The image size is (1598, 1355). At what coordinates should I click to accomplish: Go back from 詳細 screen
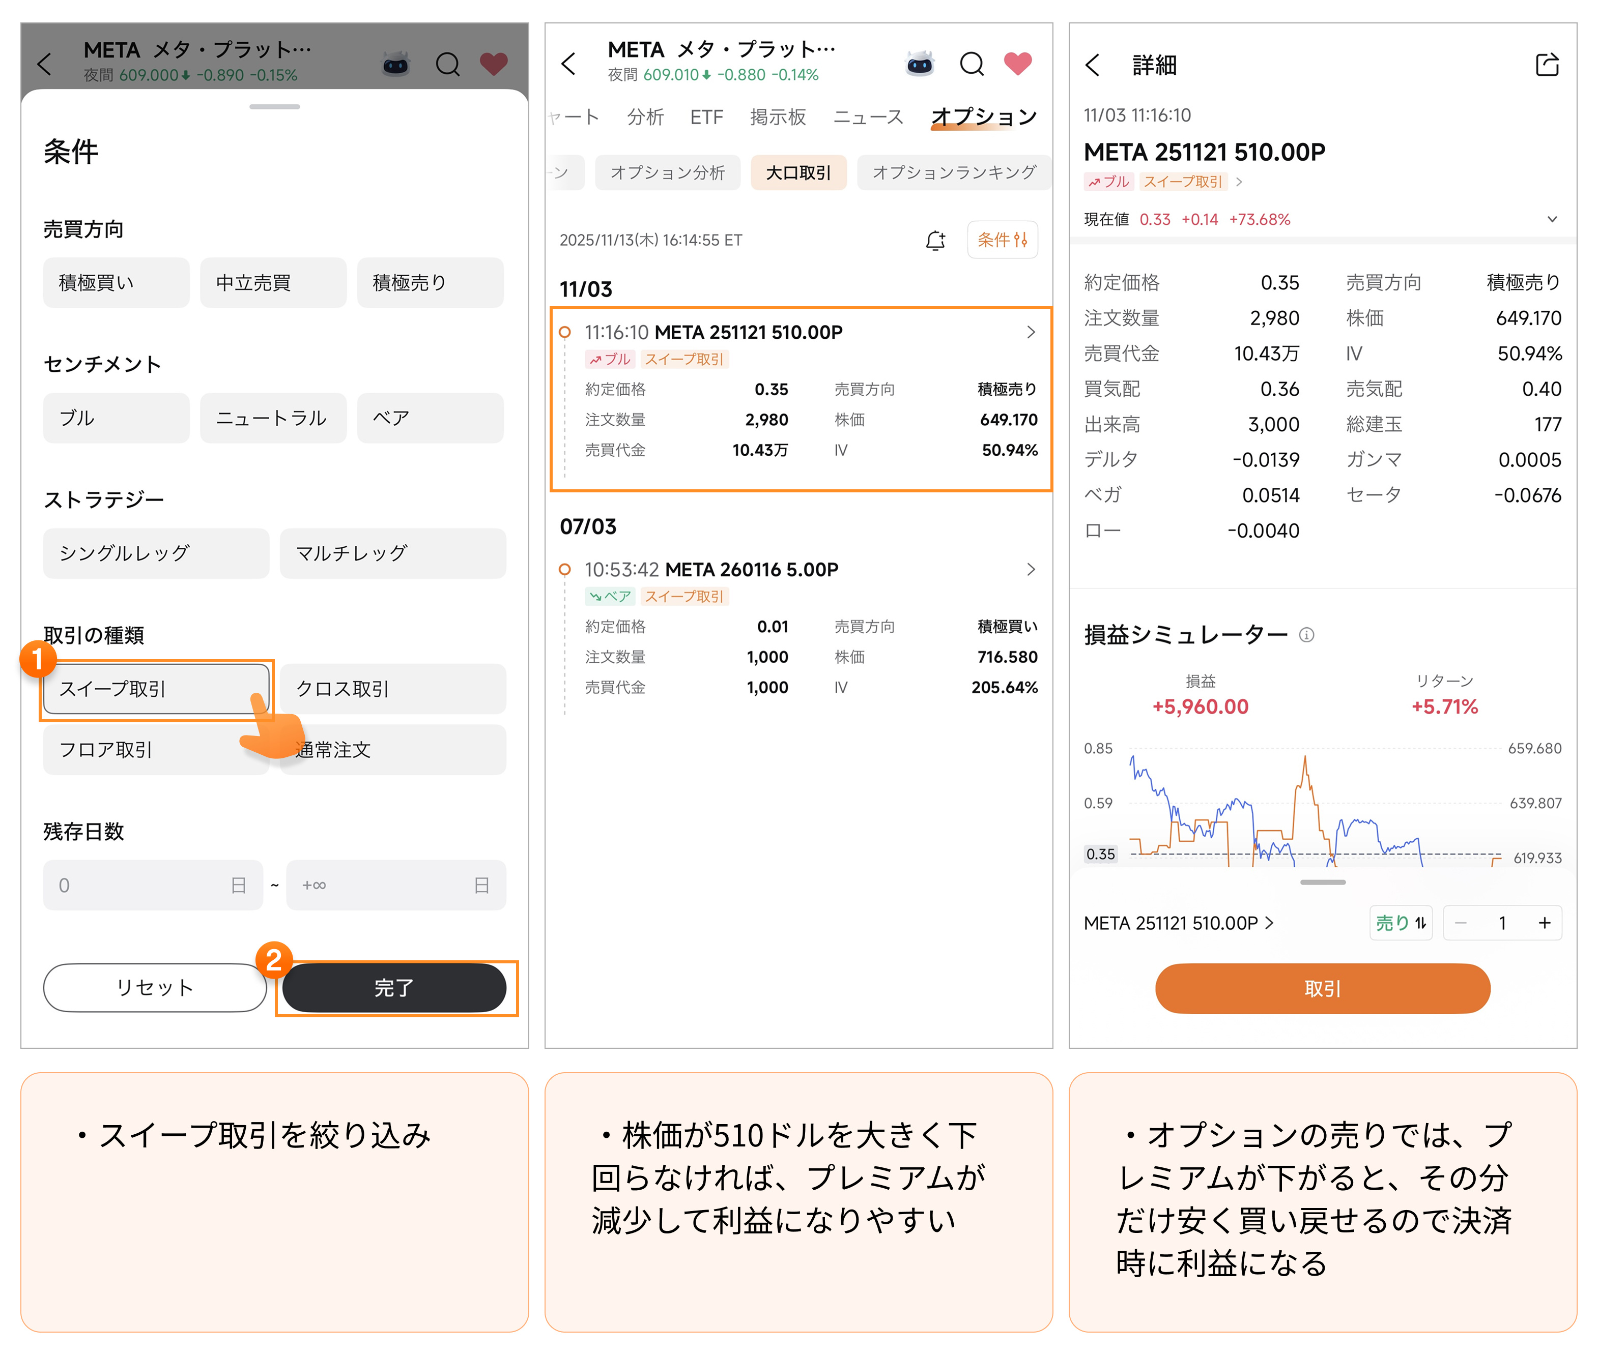point(1093,65)
